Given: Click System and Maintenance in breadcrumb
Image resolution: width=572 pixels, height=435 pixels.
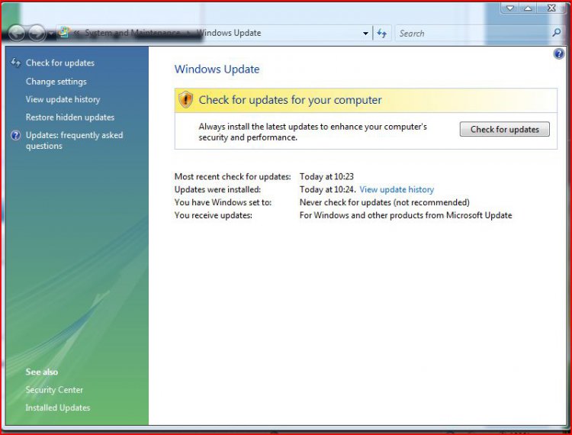Looking at the screenshot, I should 132,33.
